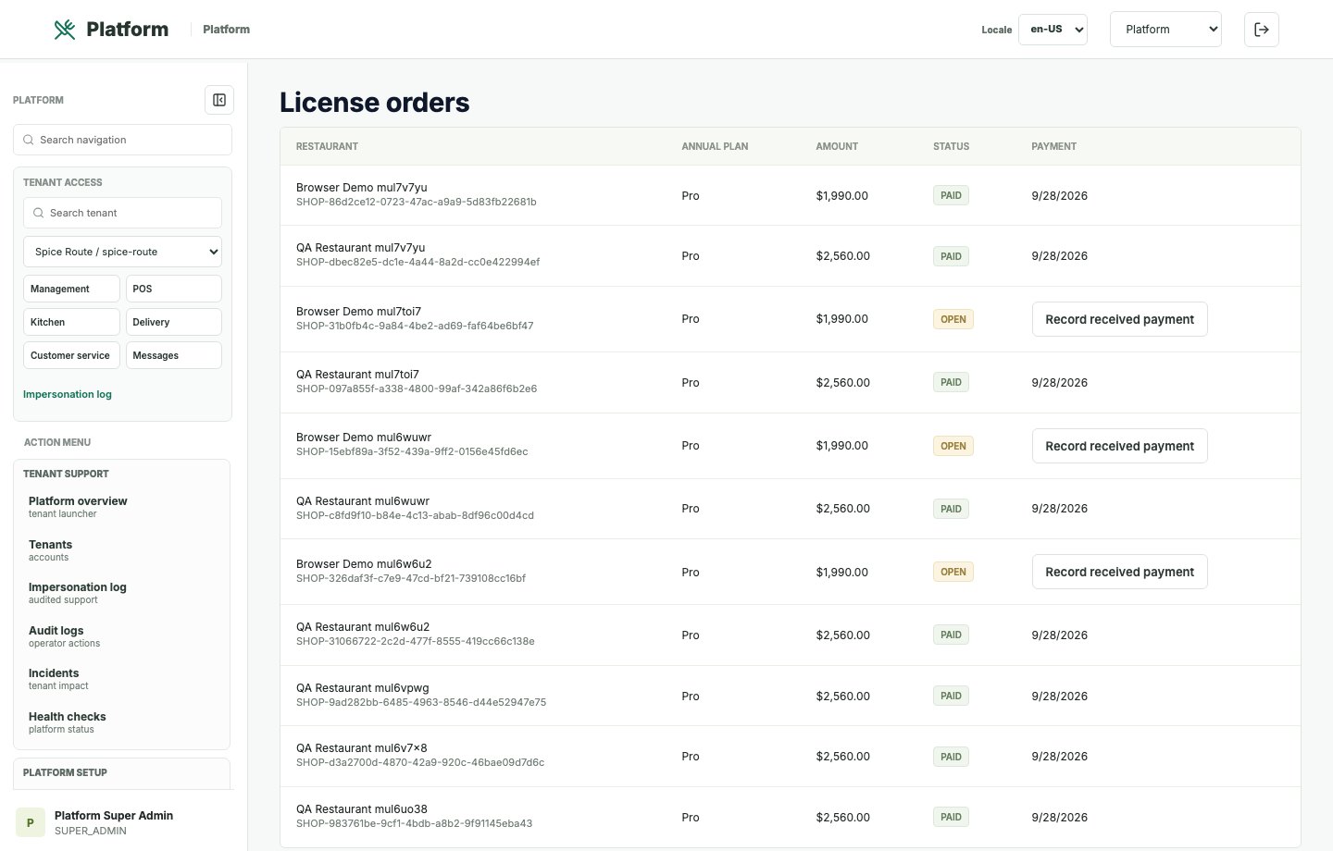Click the logout icon button

coord(1262,30)
